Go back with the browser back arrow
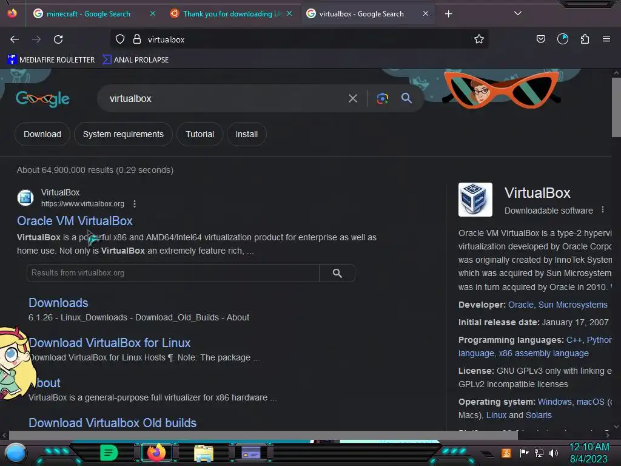The width and height of the screenshot is (621, 466). [15, 39]
